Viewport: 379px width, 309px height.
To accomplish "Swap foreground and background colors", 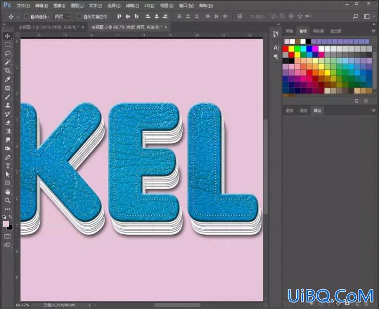I will pyautogui.click(x=10, y=216).
